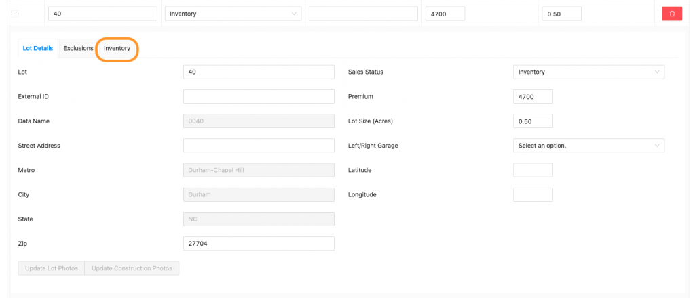Image resolution: width=695 pixels, height=298 pixels.
Task: Click the Update Lot Photos button
Action: point(52,268)
